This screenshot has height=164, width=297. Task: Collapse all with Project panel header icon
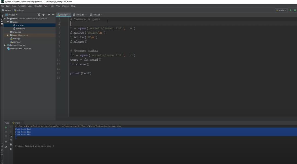(x=43, y=14)
